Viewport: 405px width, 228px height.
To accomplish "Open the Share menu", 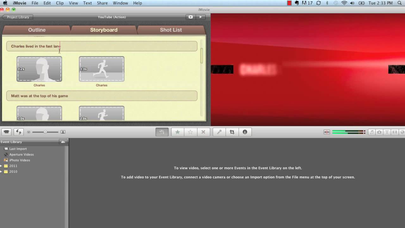I will click(x=102, y=3).
